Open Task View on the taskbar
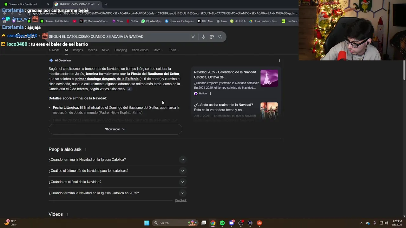 [204, 223]
